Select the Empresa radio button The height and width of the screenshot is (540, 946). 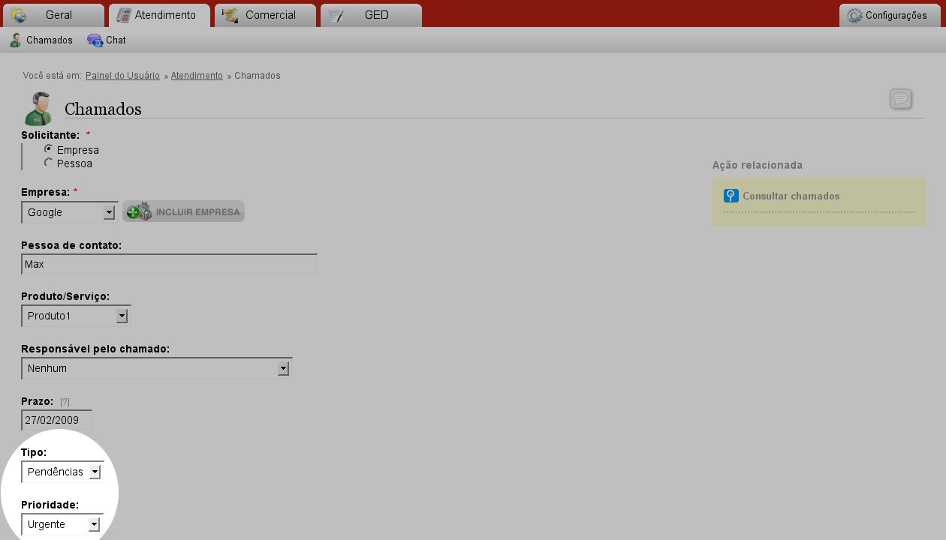point(49,149)
